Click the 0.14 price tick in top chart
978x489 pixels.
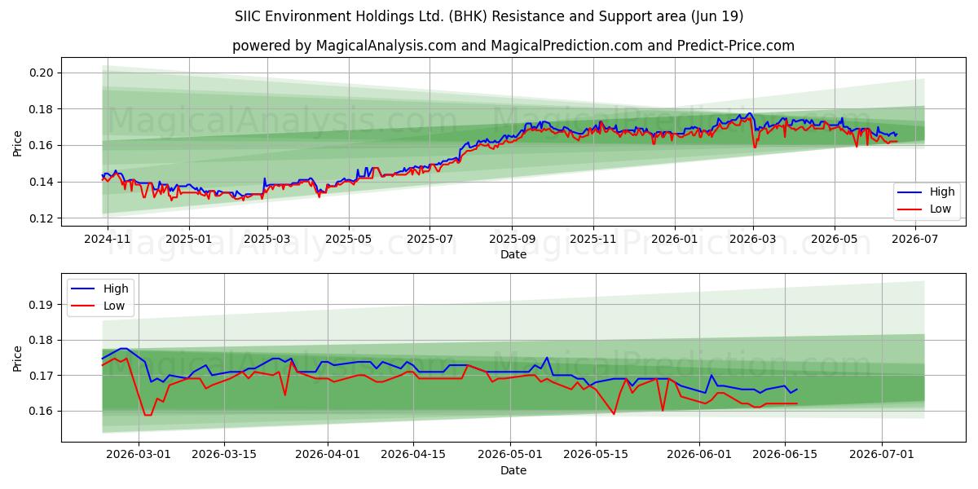tap(42, 182)
